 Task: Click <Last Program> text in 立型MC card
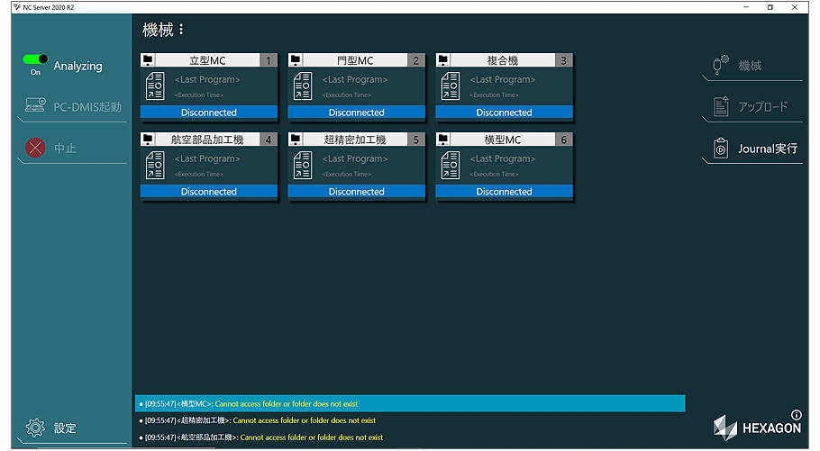[x=207, y=79]
